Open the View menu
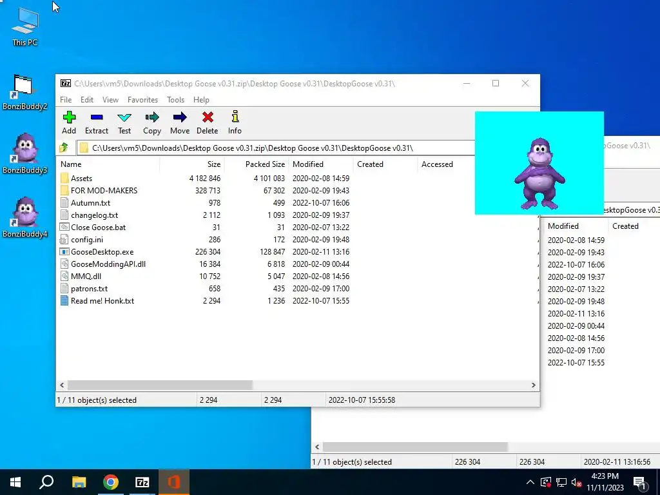Viewport: 660px width, 495px height. pyautogui.click(x=110, y=100)
